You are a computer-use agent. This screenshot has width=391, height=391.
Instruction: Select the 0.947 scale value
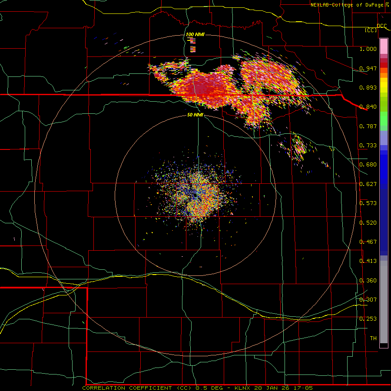368,68
